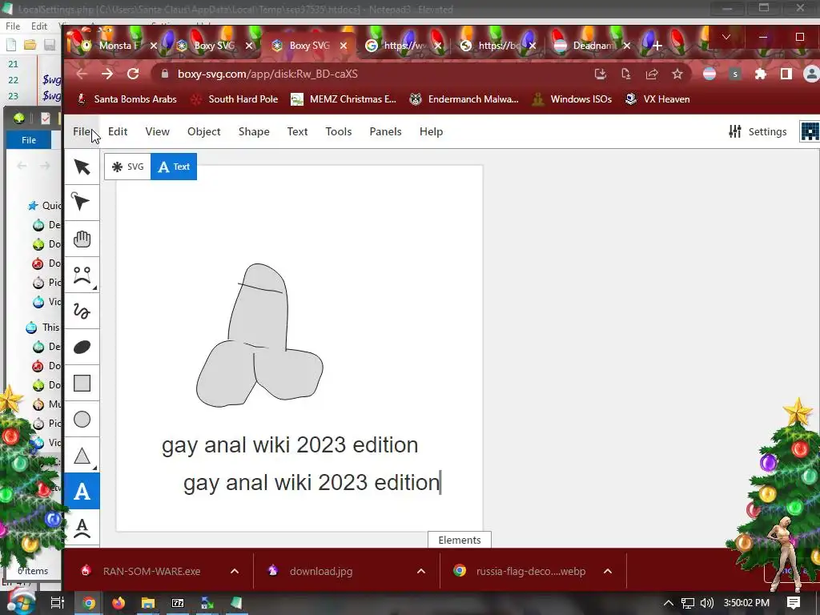The width and height of the screenshot is (820, 615).
Task: Click the grey S extension icon
Action: [x=735, y=74]
